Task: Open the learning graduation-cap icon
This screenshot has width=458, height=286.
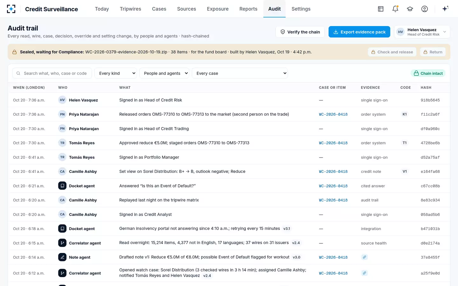Action: pos(410,9)
